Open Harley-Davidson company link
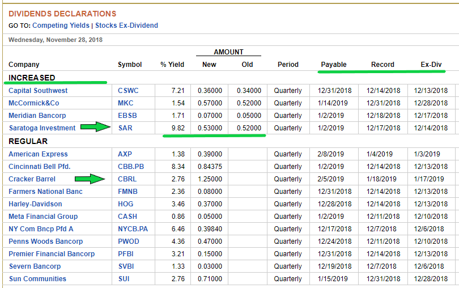The image size is (459, 288). [35, 204]
